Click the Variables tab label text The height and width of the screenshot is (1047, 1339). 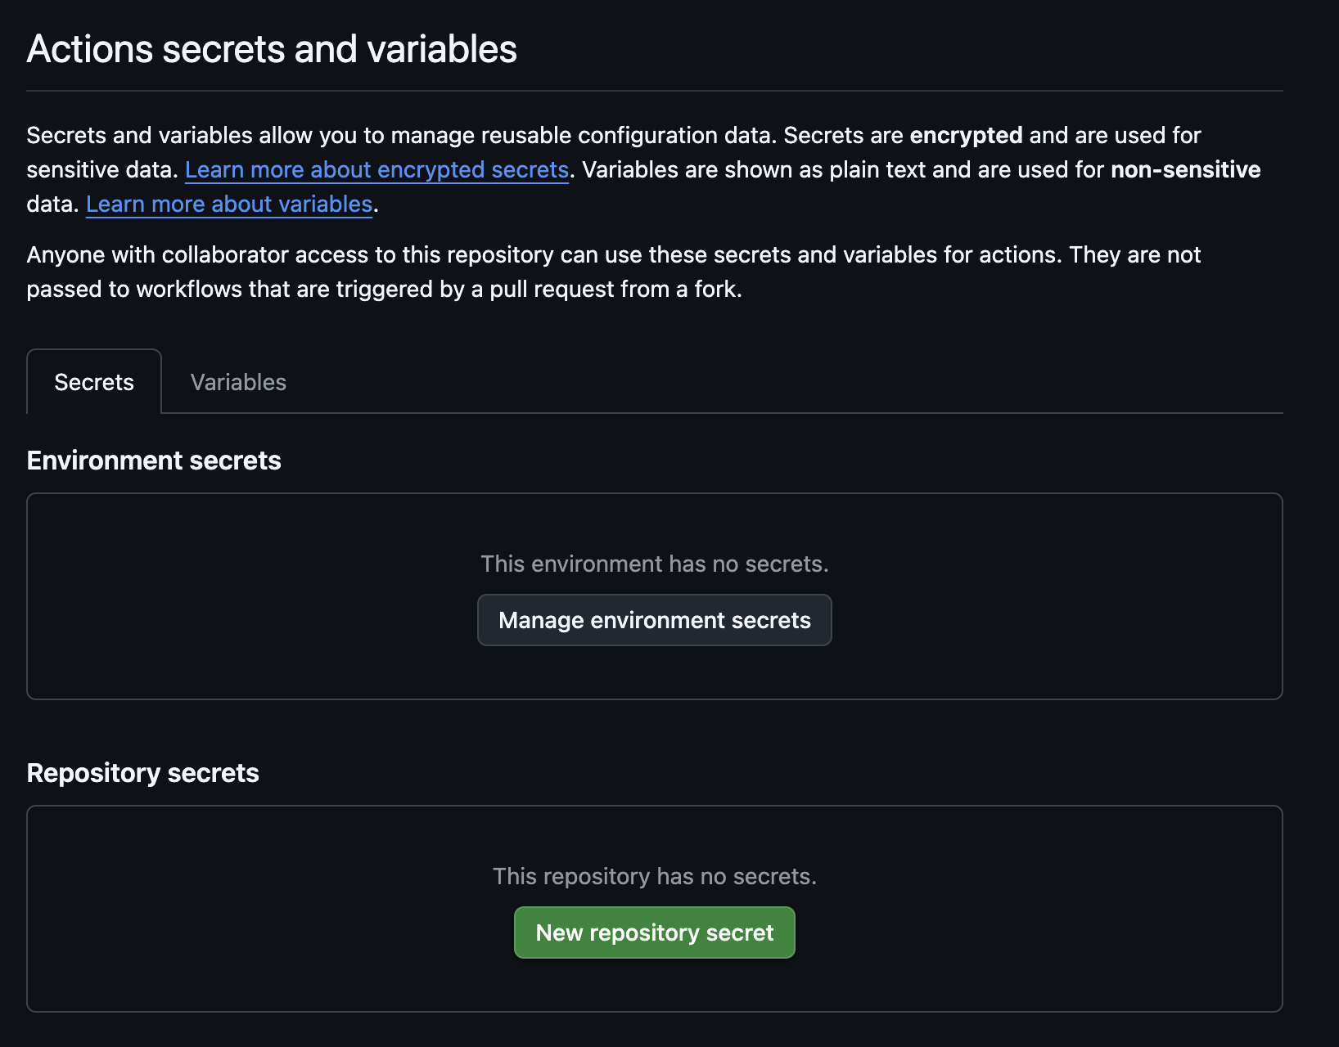point(238,381)
